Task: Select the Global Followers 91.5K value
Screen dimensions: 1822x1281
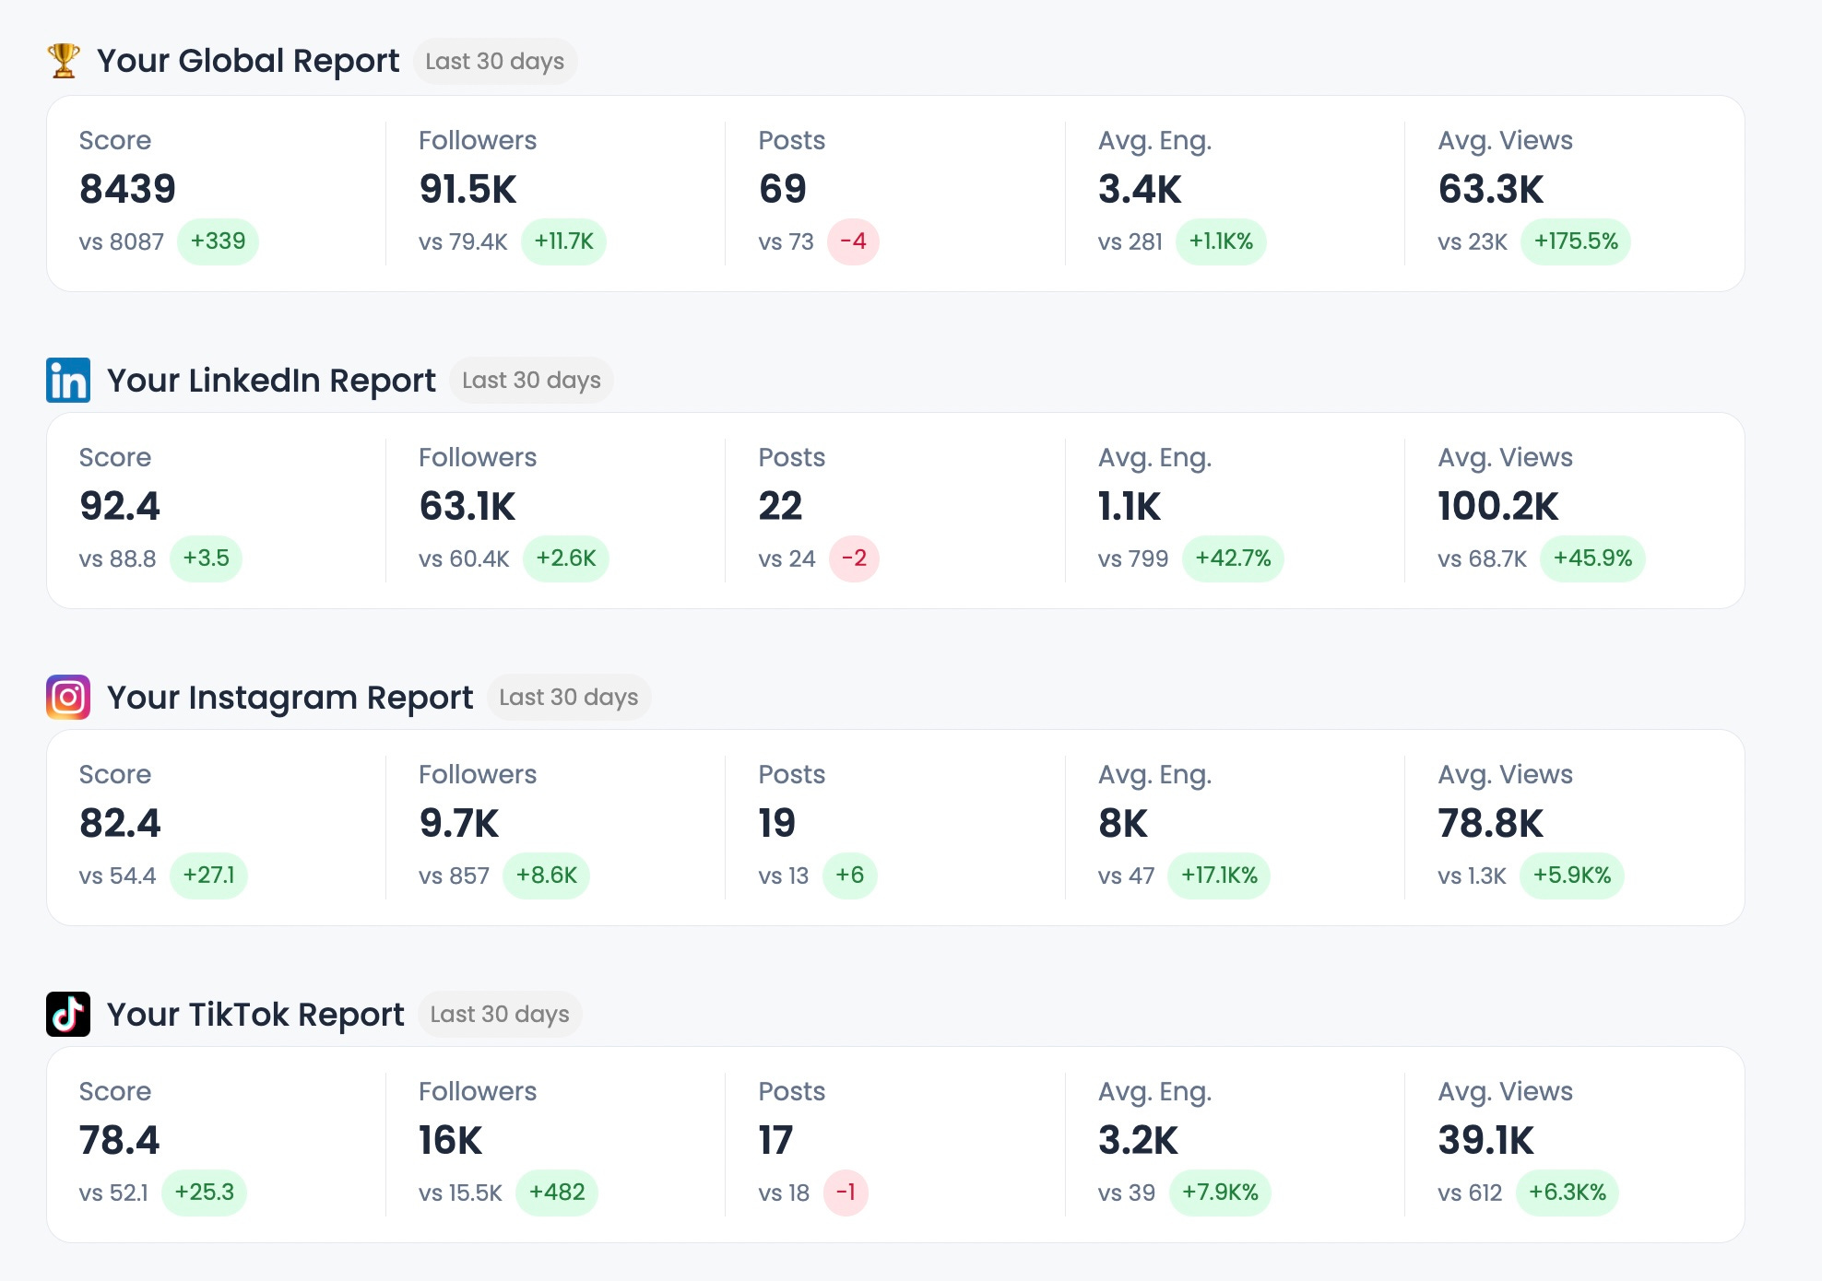Action: [467, 189]
